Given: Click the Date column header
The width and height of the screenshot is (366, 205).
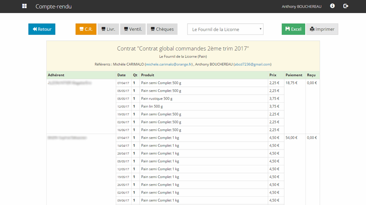Looking at the screenshot, I should pos(121,75).
